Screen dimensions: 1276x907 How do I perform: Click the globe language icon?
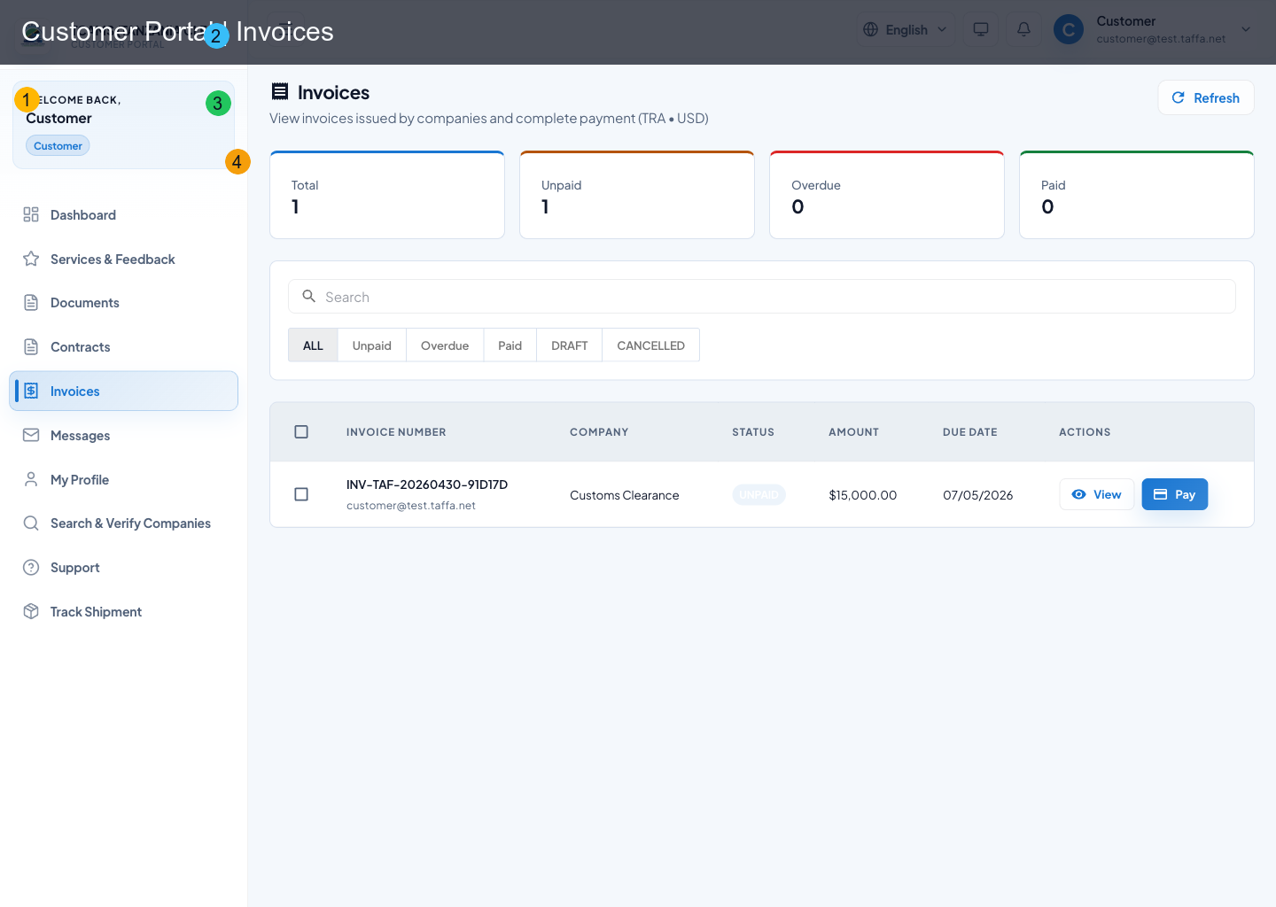tap(871, 30)
